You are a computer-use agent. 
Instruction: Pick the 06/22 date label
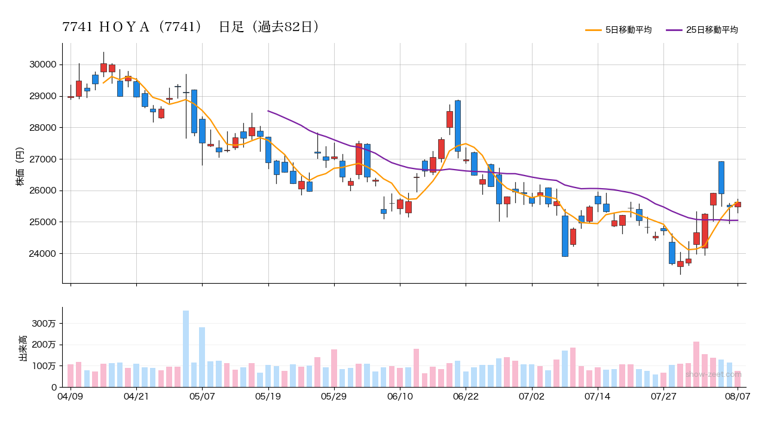(466, 396)
